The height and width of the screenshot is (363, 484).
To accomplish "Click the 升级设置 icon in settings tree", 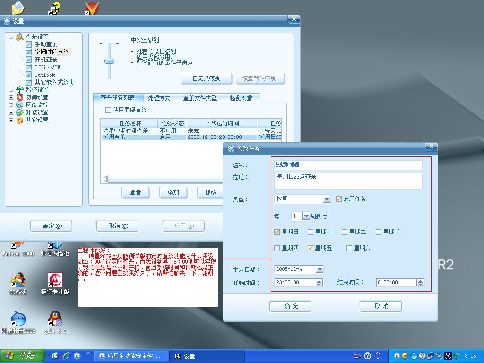I will click(x=19, y=112).
